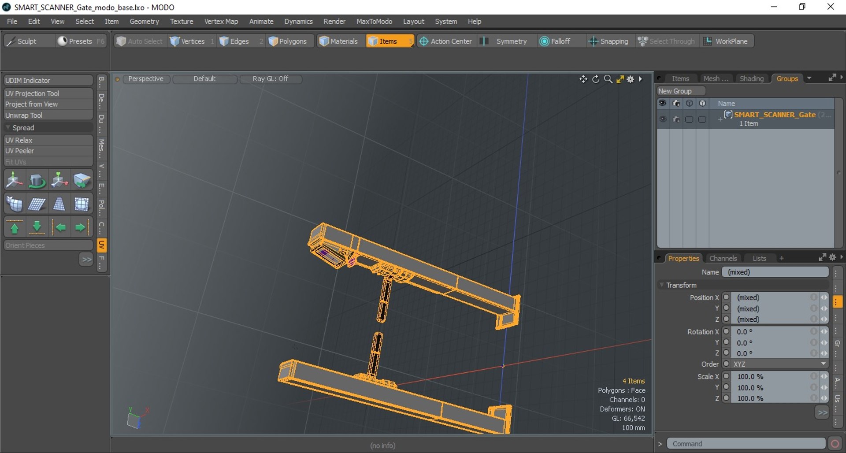Click the flat grid plane icon
846x453 pixels.
37,204
